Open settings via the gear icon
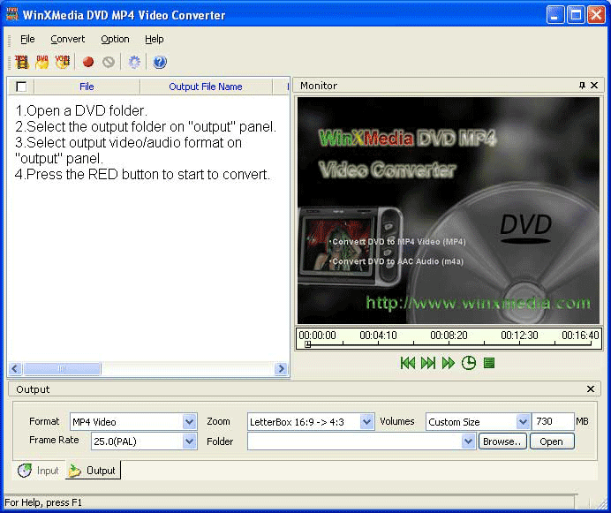Image resolution: width=611 pixels, height=513 pixels. click(134, 62)
